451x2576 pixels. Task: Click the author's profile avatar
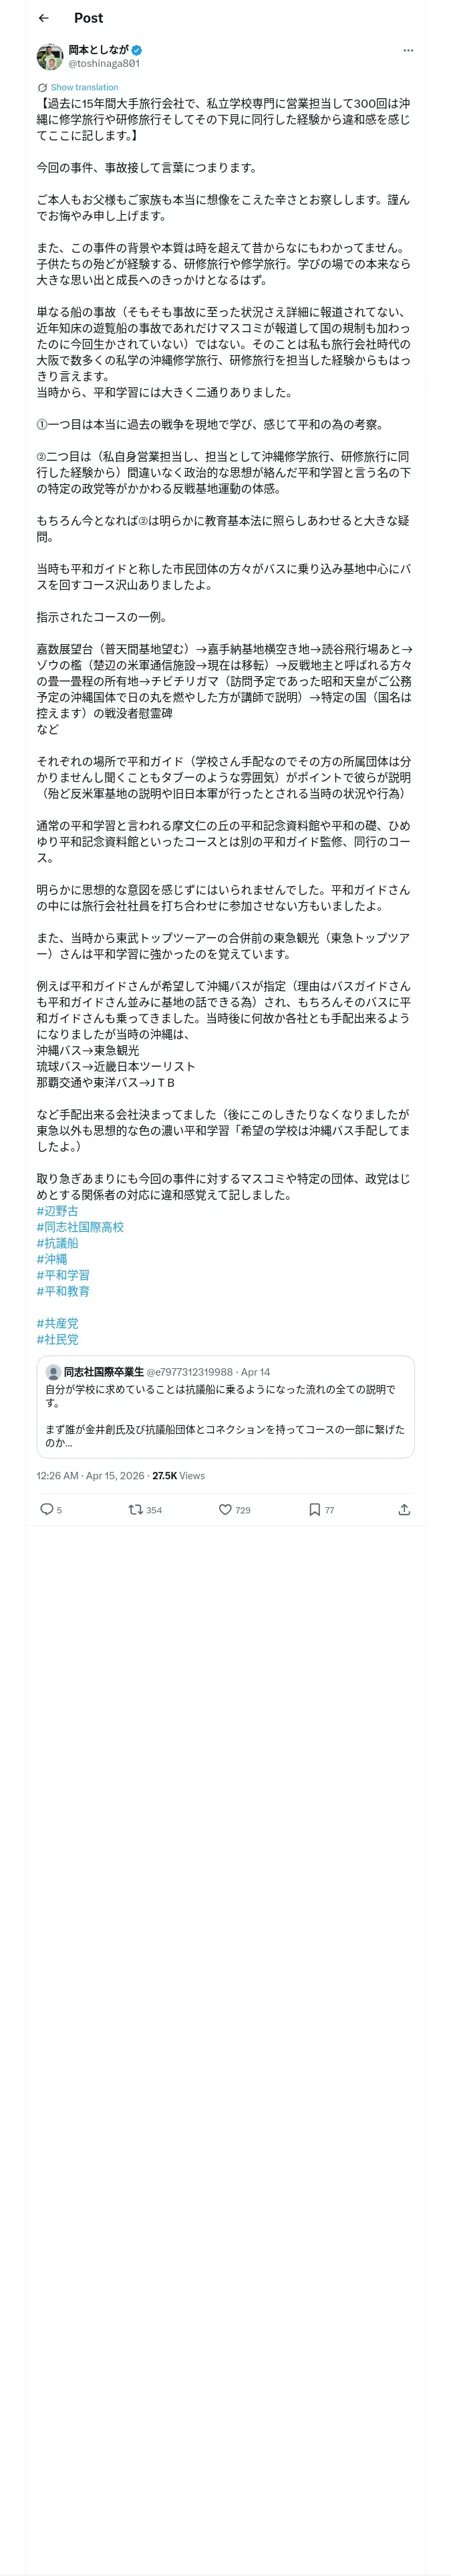click(50, 57)
